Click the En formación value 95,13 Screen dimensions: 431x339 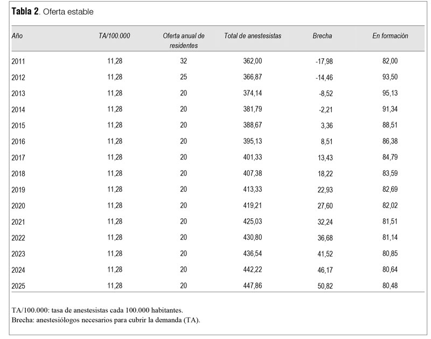pos(390,93)
